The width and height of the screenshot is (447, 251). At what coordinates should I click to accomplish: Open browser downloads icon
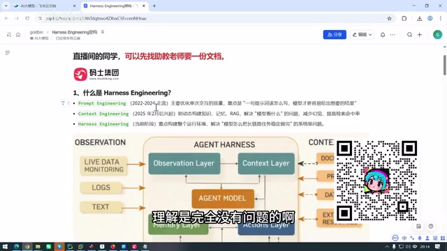pos(419,19)
